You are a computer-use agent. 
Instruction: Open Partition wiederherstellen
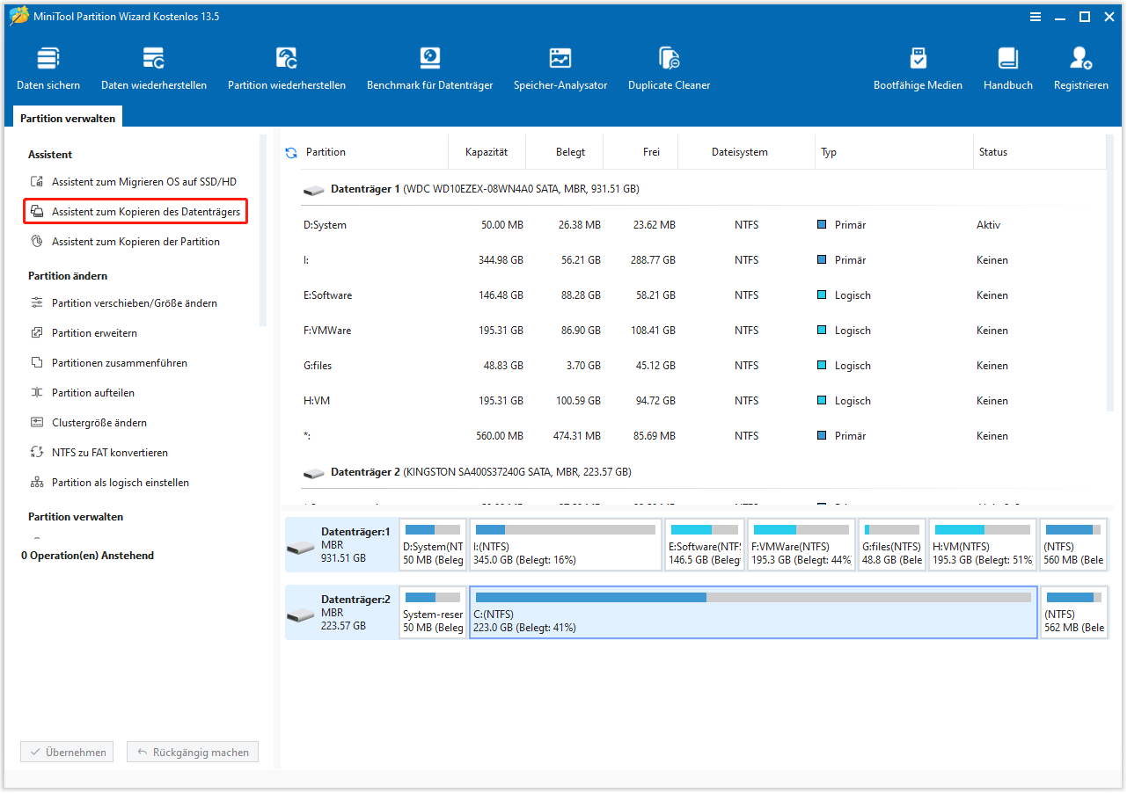click(286, 66)
